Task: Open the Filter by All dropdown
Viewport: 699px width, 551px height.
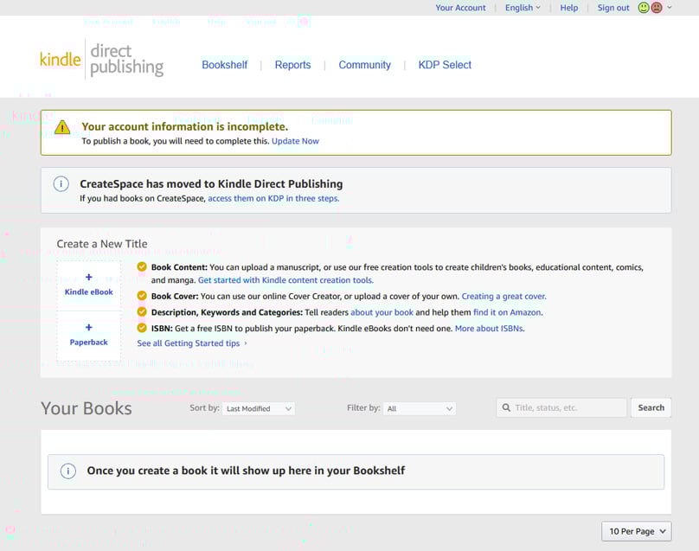Action: coord(420,407)
